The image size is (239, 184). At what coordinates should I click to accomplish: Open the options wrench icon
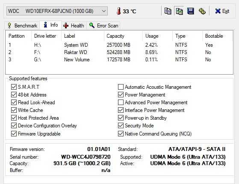point(202,11)
